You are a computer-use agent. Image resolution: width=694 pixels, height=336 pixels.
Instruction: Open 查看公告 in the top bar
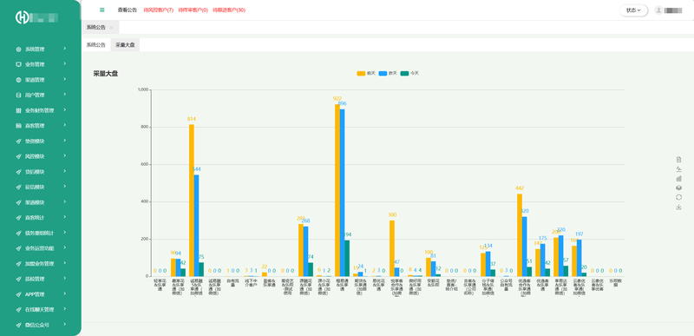pyautogui.click(x=127, y=10)
